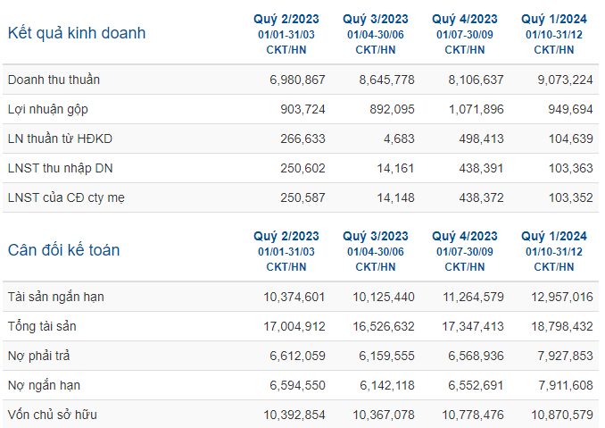
Task: Click equity value 10,367,078
Action: tap(384, 415)
